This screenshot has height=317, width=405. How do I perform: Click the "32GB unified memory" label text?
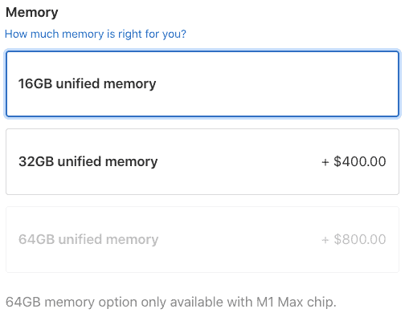88,161
